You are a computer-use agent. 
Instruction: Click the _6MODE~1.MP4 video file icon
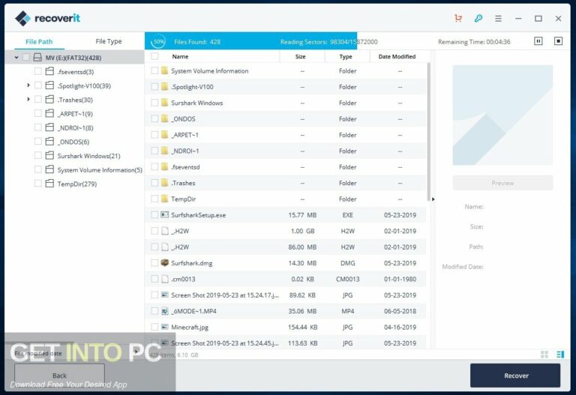(x=165, y=311)
